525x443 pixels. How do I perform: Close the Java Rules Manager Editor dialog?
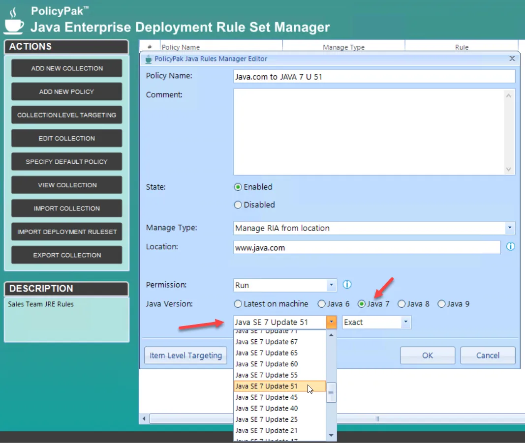tap(512, 59)
